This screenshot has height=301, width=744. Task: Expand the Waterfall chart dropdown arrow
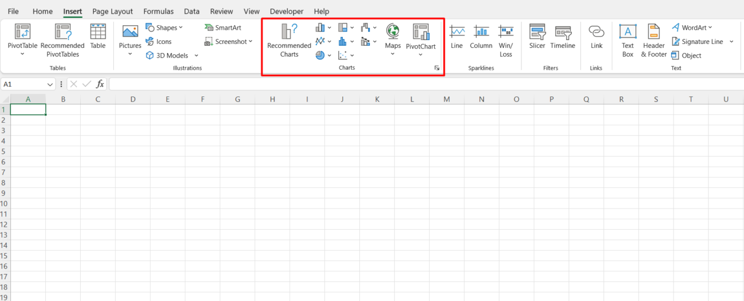pos(375,27)
